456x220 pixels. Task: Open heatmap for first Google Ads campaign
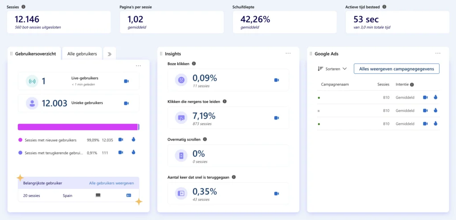click(x=436, y=97)
